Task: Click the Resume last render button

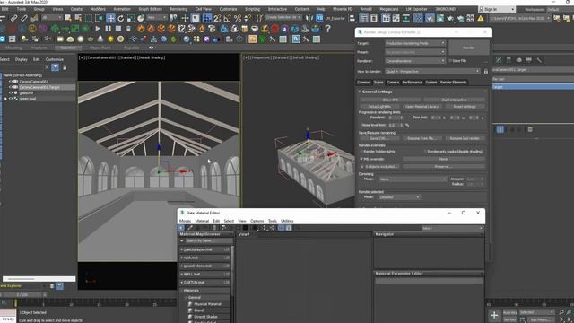Action: [465, 138]
